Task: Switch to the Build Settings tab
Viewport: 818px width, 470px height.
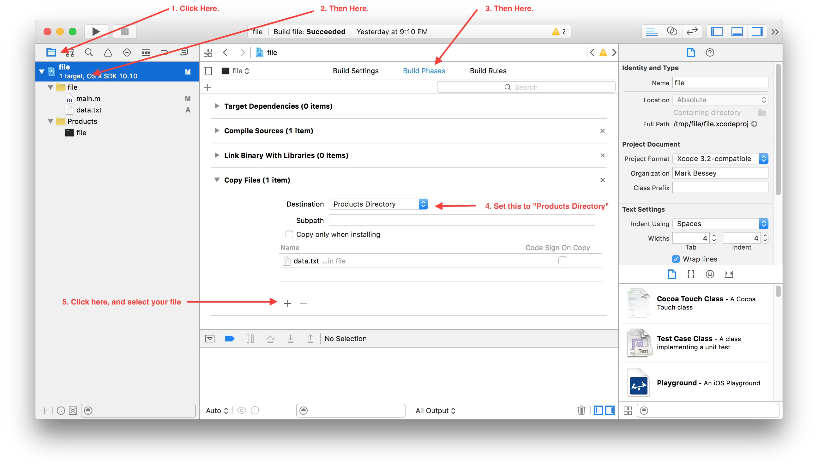Action: tap(356, 71)
